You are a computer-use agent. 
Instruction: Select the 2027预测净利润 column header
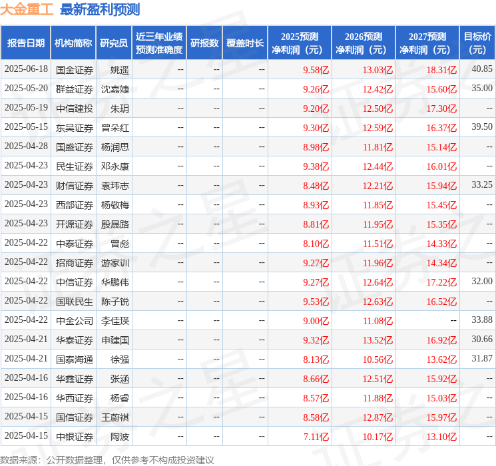pyautogui.click(x=427, y=43)
